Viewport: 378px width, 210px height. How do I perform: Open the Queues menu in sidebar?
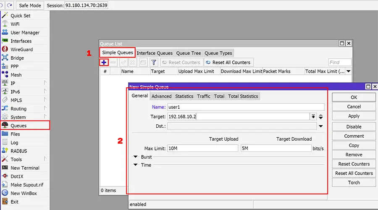[25, 126]
